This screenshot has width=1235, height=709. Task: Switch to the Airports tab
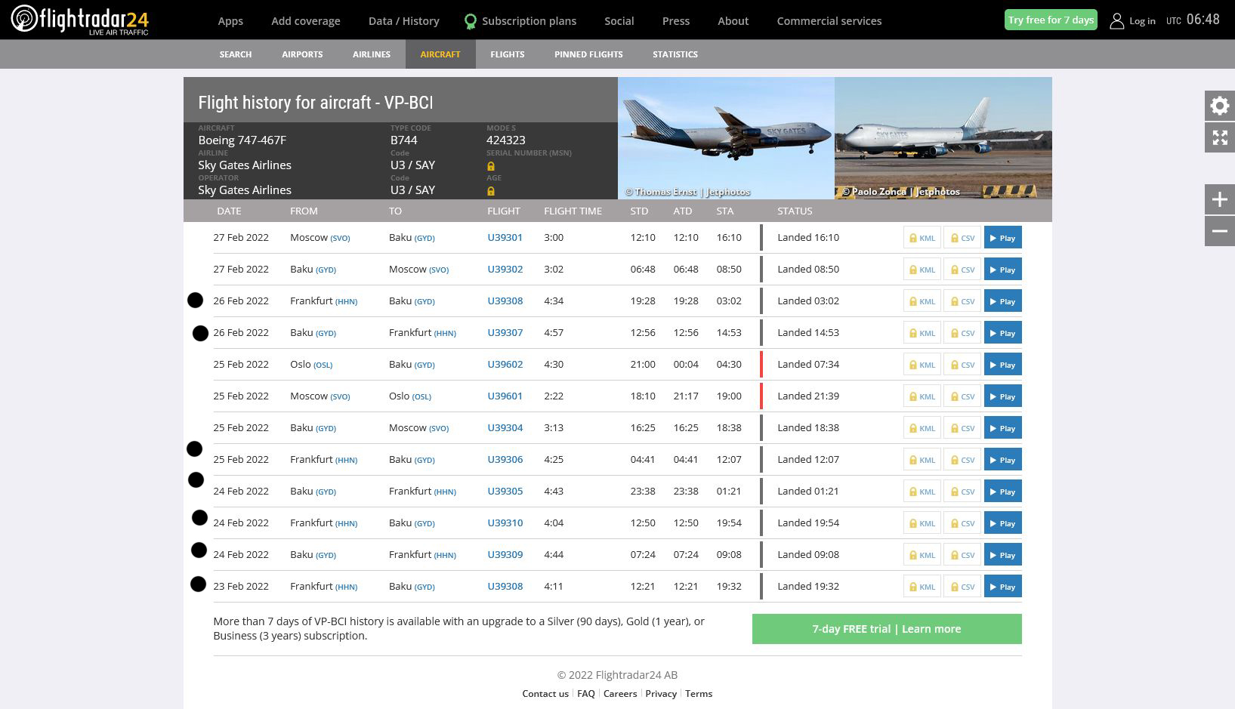pos(302,54)
